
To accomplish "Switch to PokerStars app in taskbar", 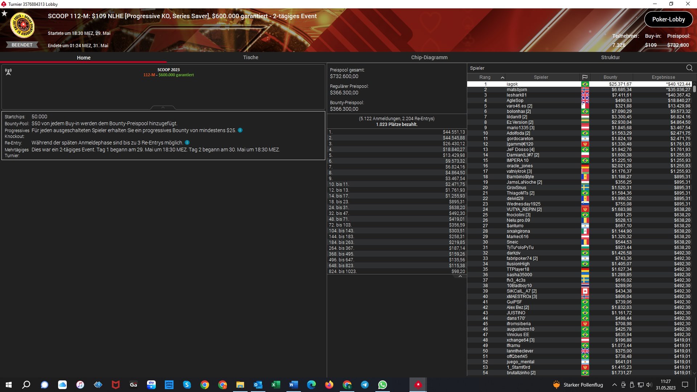I will point(418,385).
